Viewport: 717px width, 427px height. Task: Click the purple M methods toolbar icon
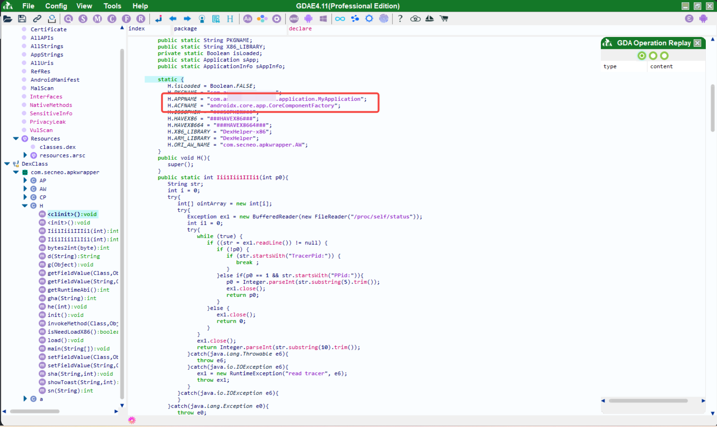click(97, 19)
